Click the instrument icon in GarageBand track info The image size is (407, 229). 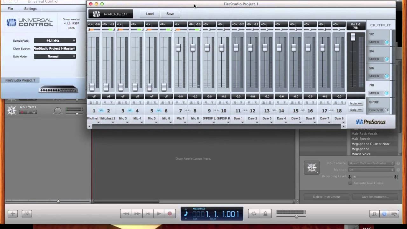[312, 167]
